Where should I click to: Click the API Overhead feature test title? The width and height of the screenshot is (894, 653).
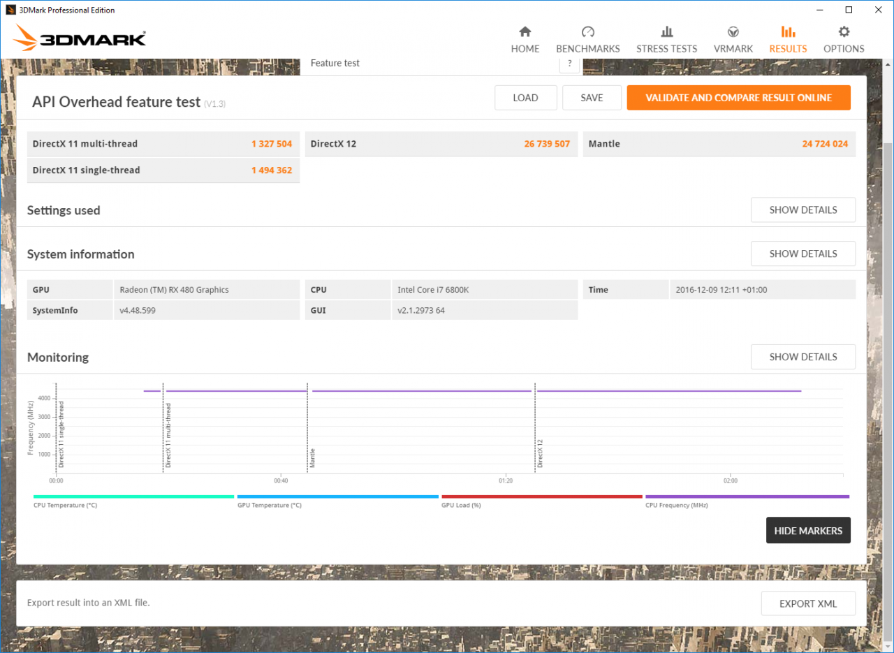116,102
